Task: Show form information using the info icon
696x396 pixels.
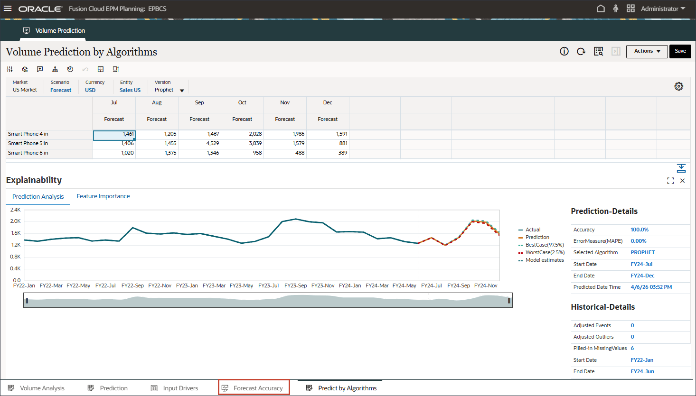Action: 564,51
